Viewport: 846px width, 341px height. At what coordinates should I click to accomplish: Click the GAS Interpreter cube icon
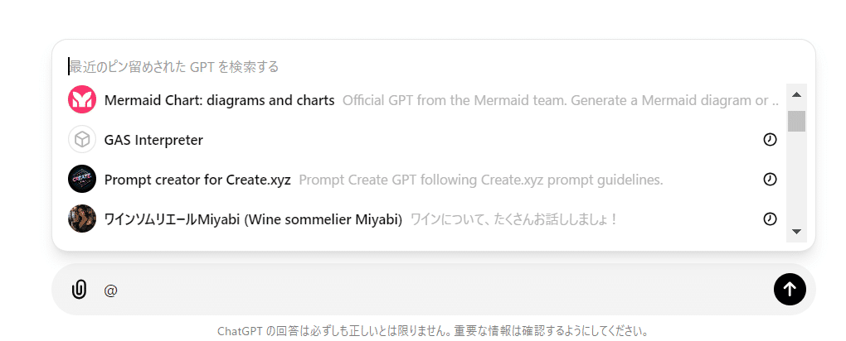click(82, 140)
